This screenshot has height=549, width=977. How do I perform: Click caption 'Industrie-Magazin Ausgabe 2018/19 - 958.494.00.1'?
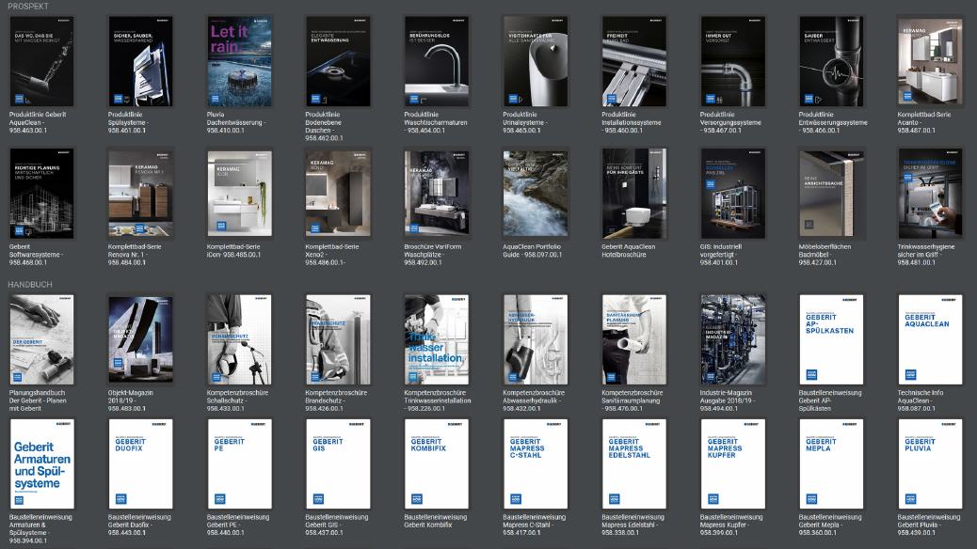(x=729, y=400)
